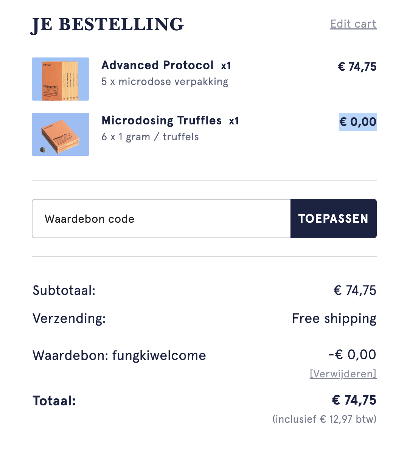Apply coupon with the TOEPASSEN button

(334, 219)
